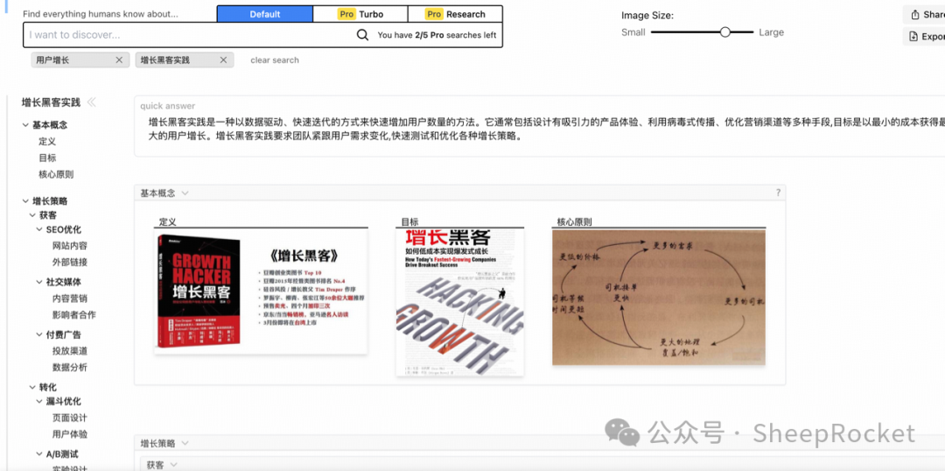Click the question mark help icon
This screenshot has height=471, width=945.
tap(778, 193)
